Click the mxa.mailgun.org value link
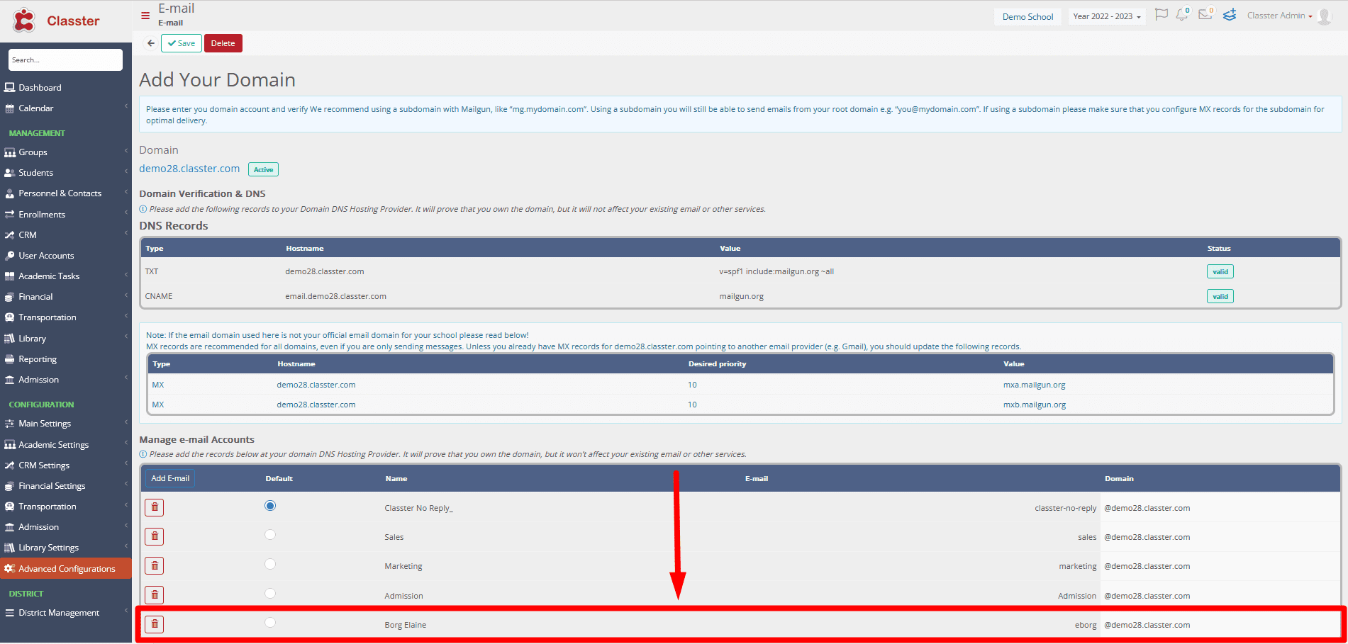 [1034, 385]
